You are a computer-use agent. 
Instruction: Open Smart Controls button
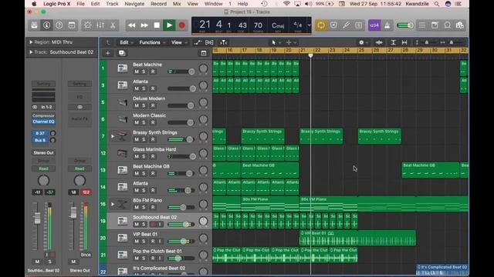[87, 25]
